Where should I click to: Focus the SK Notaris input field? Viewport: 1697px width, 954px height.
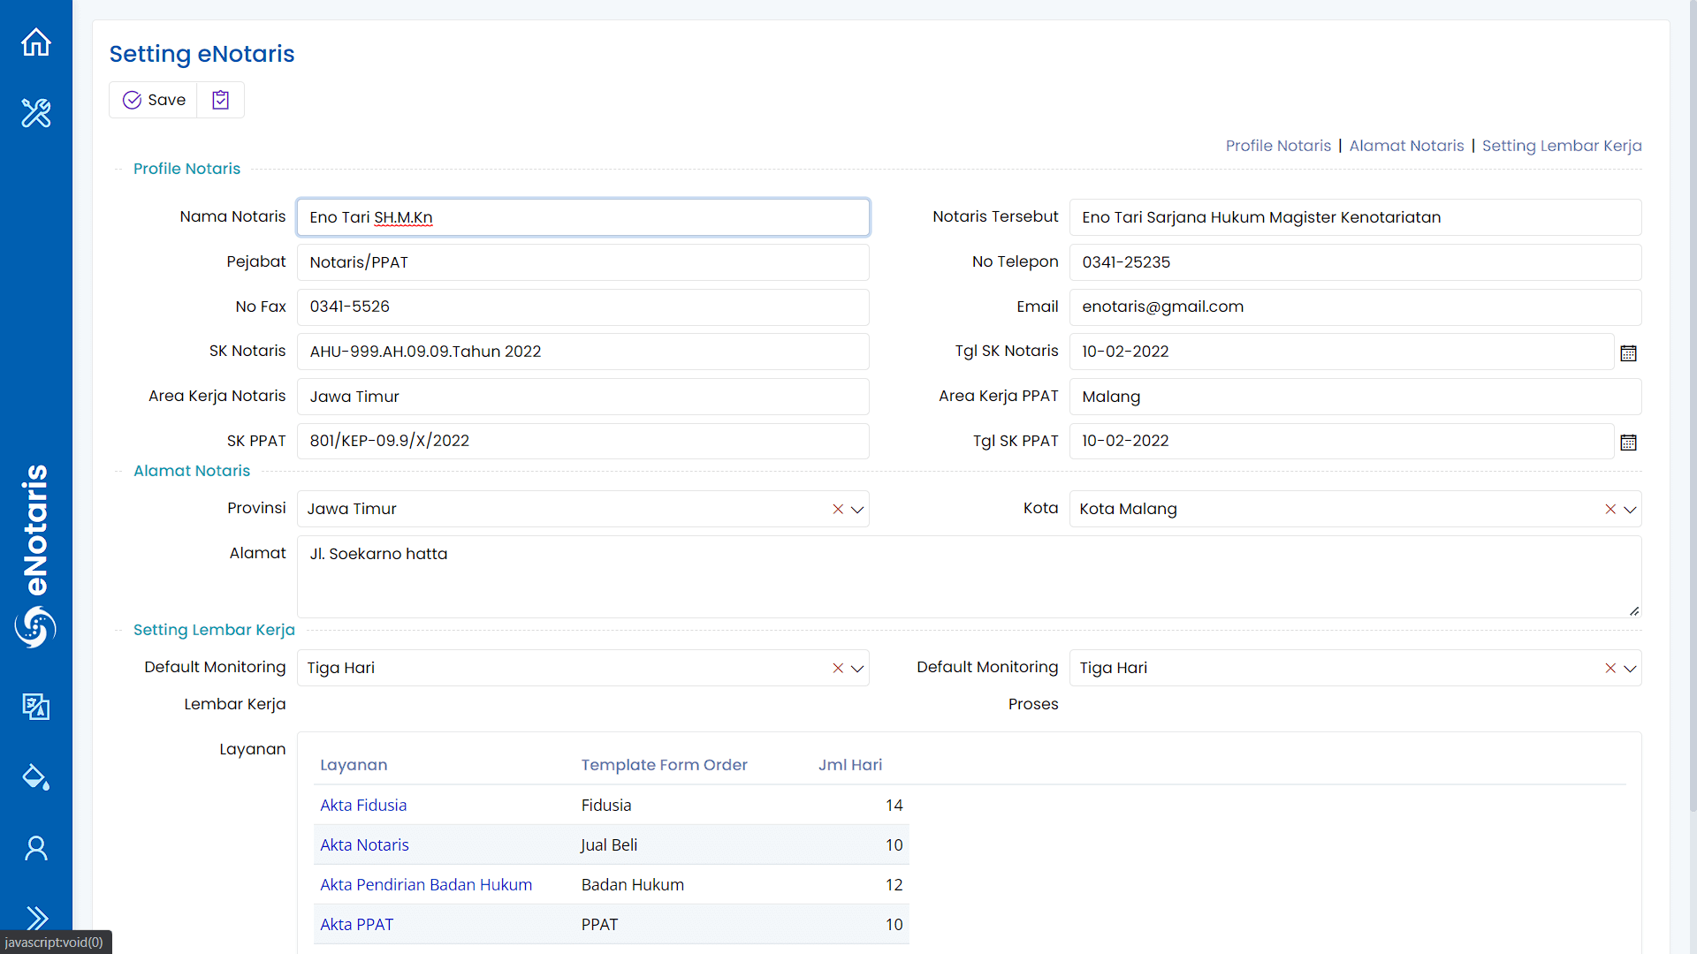[583, 352]
